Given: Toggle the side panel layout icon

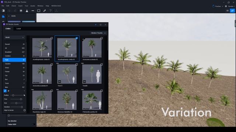Looking at the screenshot, I should click(3, 11).
